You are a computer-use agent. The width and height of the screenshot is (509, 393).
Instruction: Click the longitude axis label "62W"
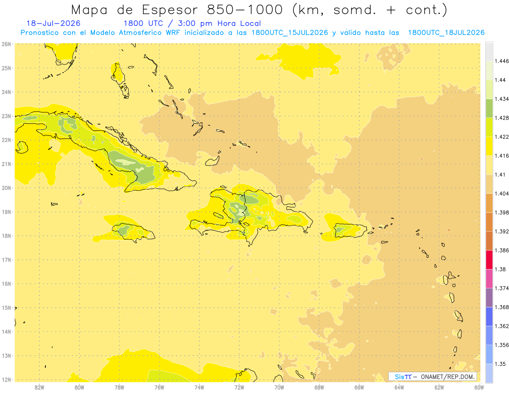pyautogui.click(x=439, y=387)
